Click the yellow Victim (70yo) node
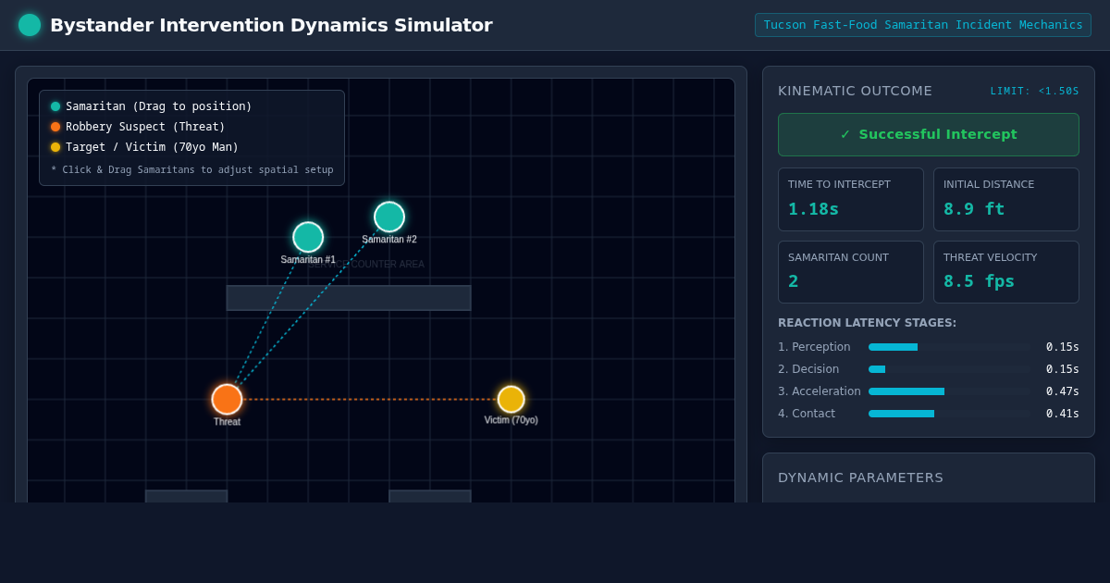Image resolution: width=1110 pixels, height=583 pixels. (512, 399)
